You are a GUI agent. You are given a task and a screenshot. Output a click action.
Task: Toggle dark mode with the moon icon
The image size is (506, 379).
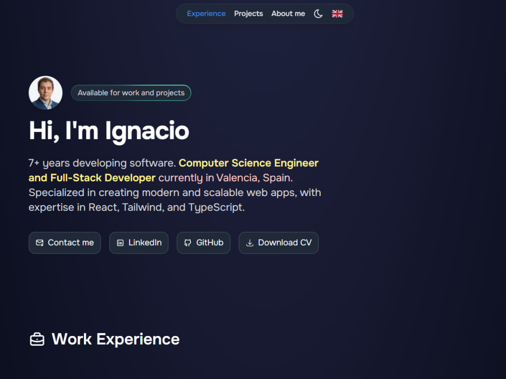(x=318, y=14)
